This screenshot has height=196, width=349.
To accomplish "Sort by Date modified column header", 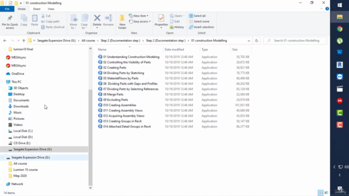I will (x=174, y=50).
